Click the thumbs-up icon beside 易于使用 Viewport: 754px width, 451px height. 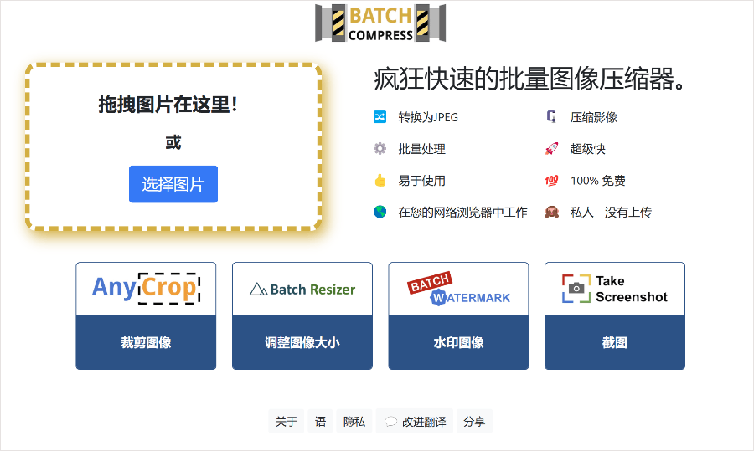tap(380, 180)
